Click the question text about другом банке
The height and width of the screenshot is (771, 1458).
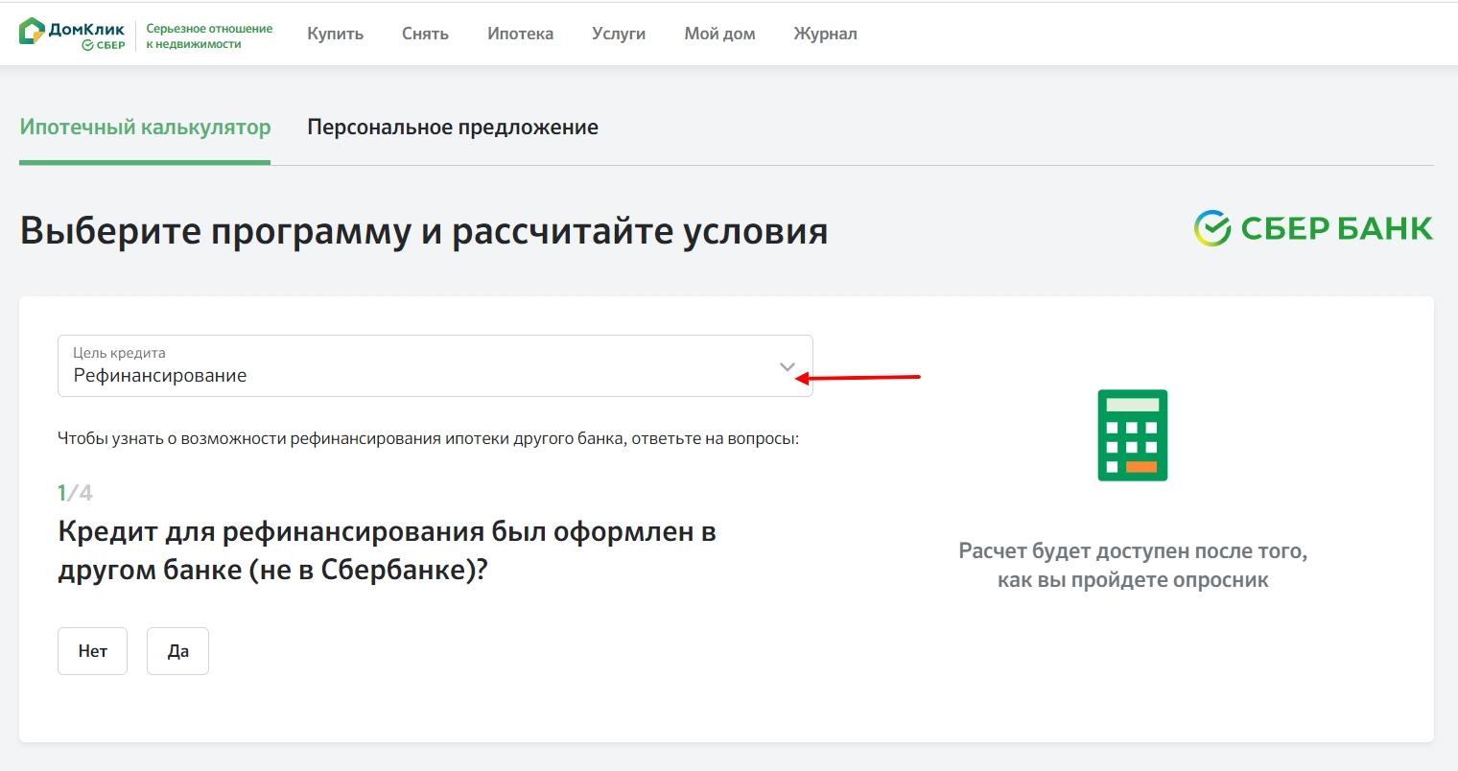click(387, 550)
